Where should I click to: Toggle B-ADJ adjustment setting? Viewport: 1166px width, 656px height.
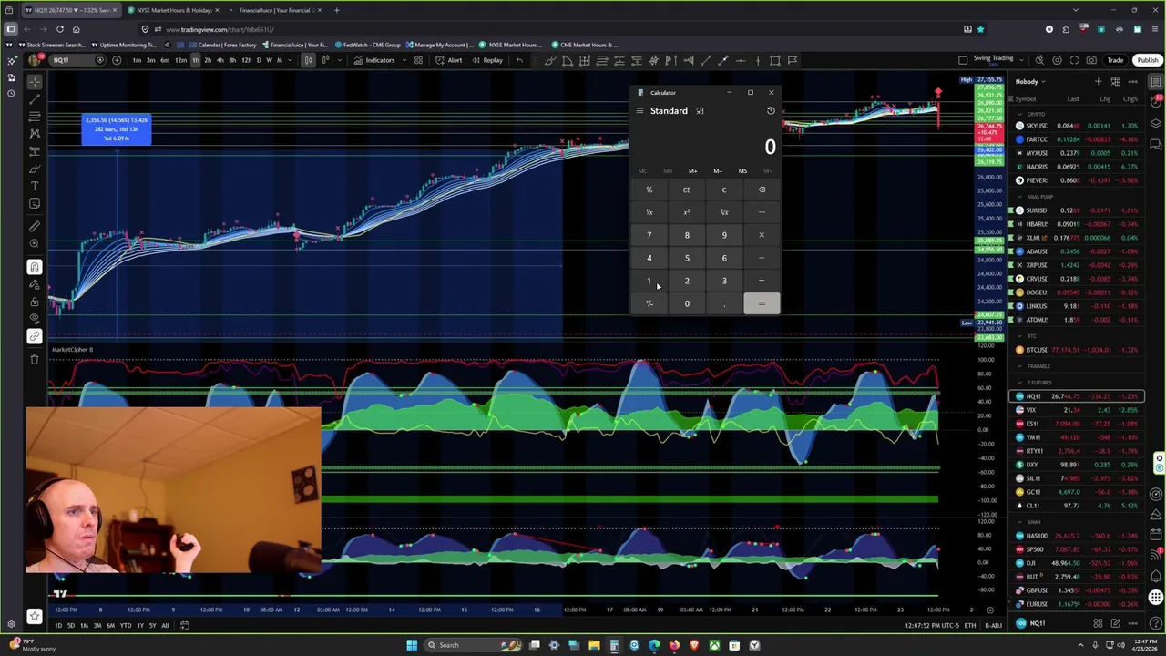point(993,625)
